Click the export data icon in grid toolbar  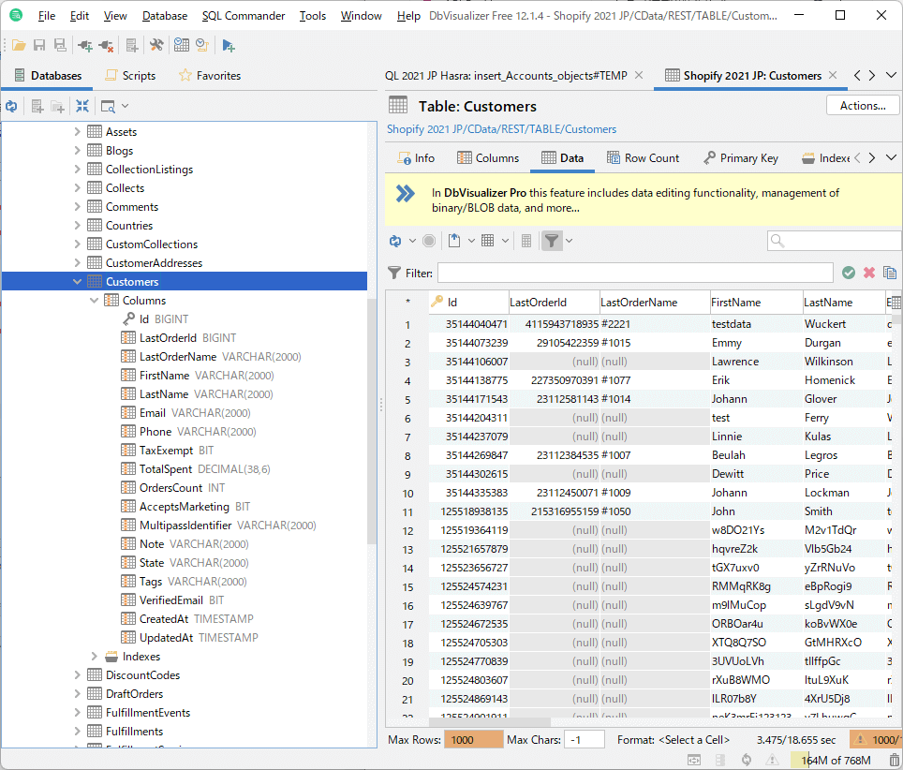click(454, 241)
